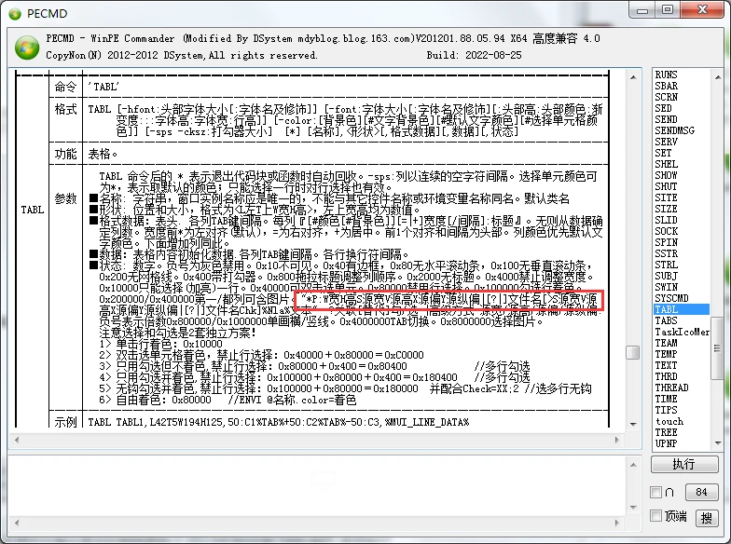Select TIME in the command list
Viewport: 731px width, 544px height.
(666, 399)
